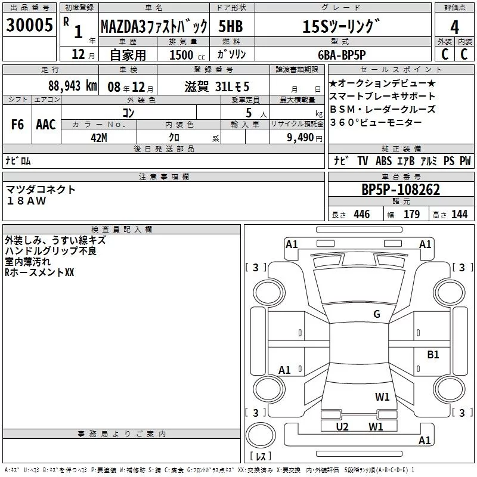
Task: Click the ナビ equipment entry
Action: [x=341, y=160]
